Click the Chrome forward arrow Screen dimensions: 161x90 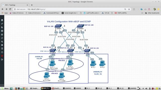(6, 9)
